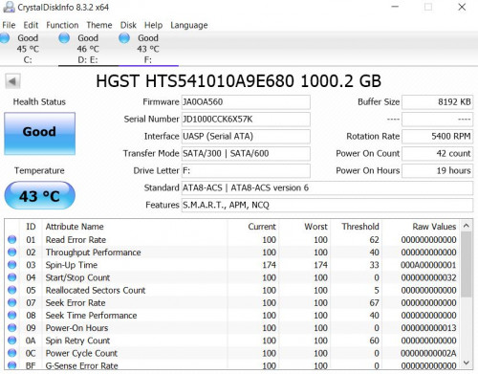The height and width of the screenshot is (374, 478).
Task: Click the status orb for Reallocated Sectors Count
Action: (12, 290)
